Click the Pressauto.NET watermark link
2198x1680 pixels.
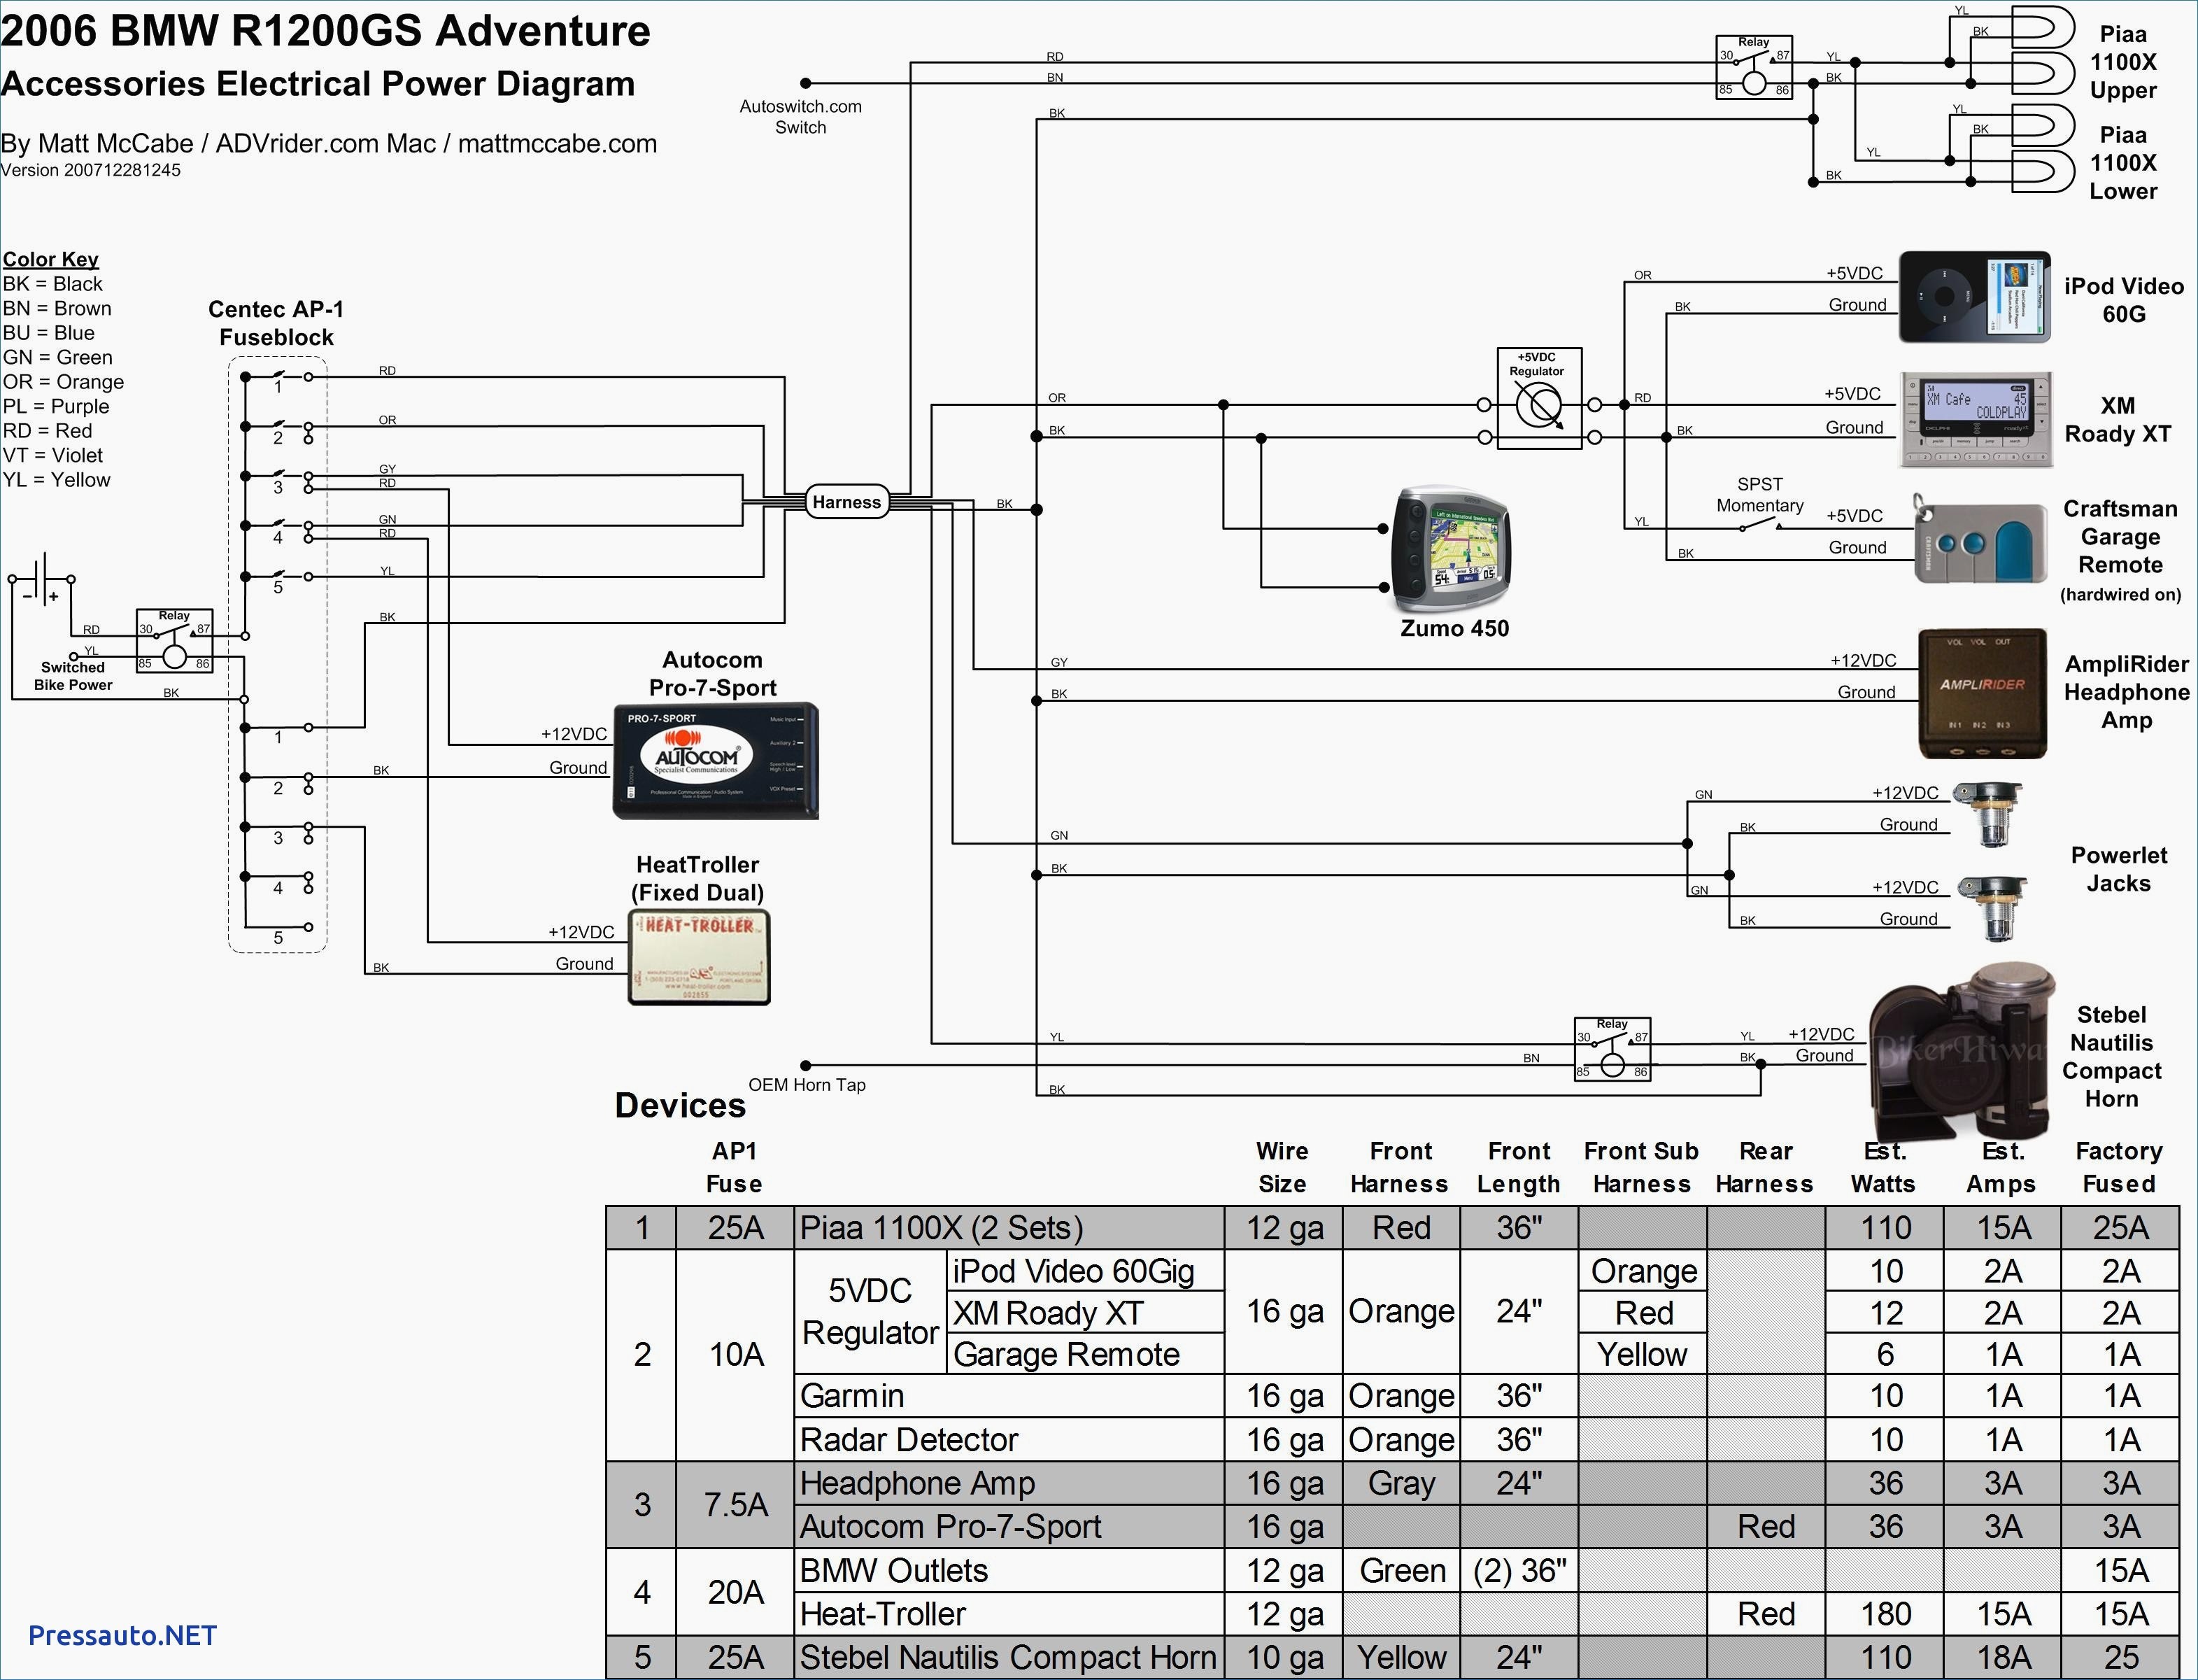pyautogui.click(x=122, y=1635)
